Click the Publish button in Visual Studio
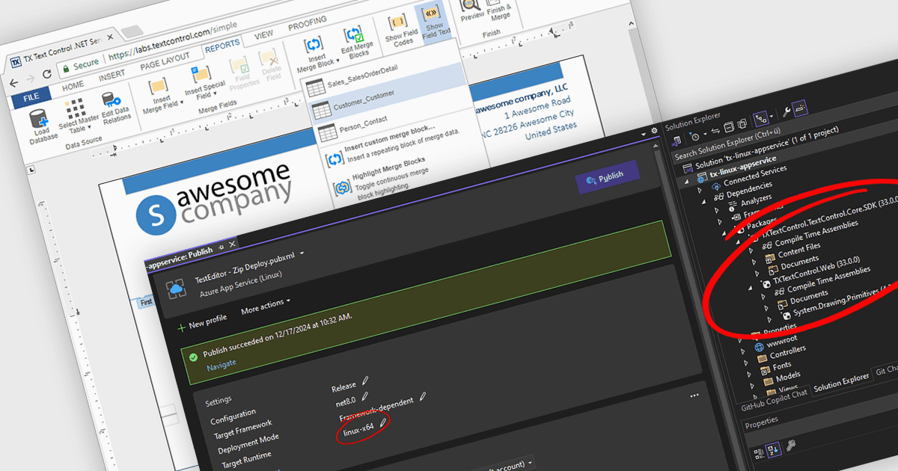The height and width of the screenshot is (471, 898). tap(609, 177)
